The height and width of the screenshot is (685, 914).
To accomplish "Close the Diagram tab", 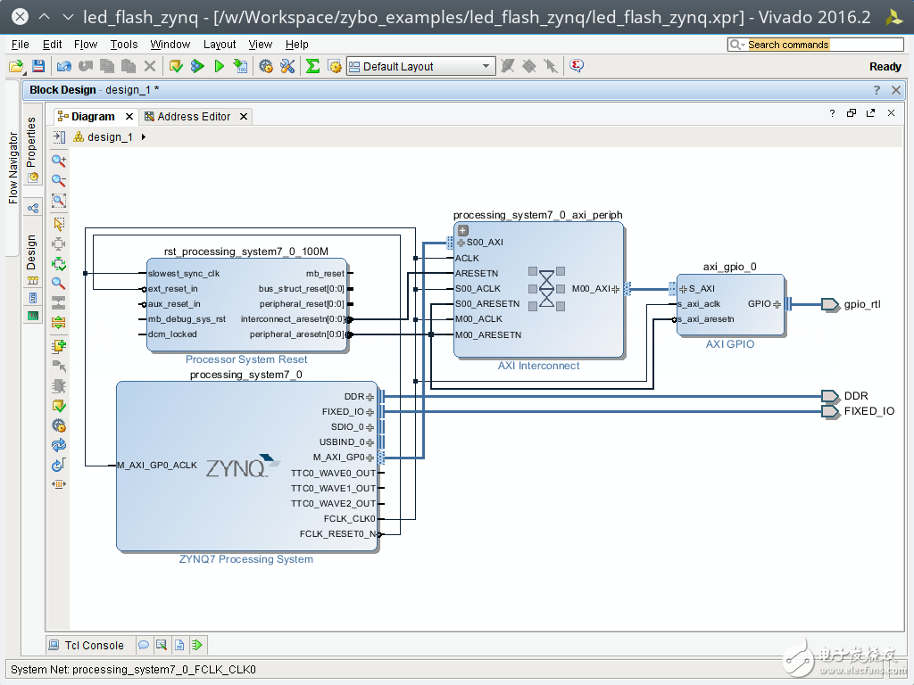I will coord(129,117).
